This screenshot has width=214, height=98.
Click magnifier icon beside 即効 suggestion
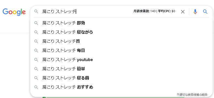click(x=36, y=23)
